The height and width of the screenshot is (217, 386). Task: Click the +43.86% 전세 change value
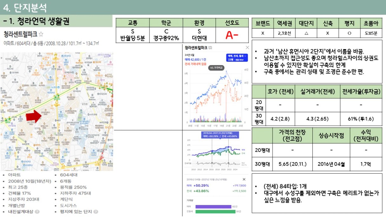pyautogui.click(x=201, y=191)
